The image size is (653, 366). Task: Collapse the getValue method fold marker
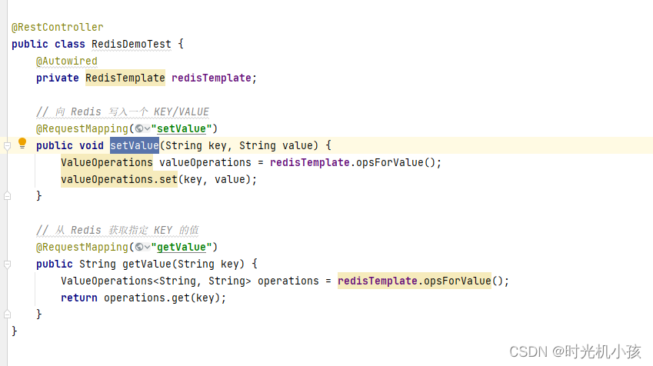coord(7,264)
